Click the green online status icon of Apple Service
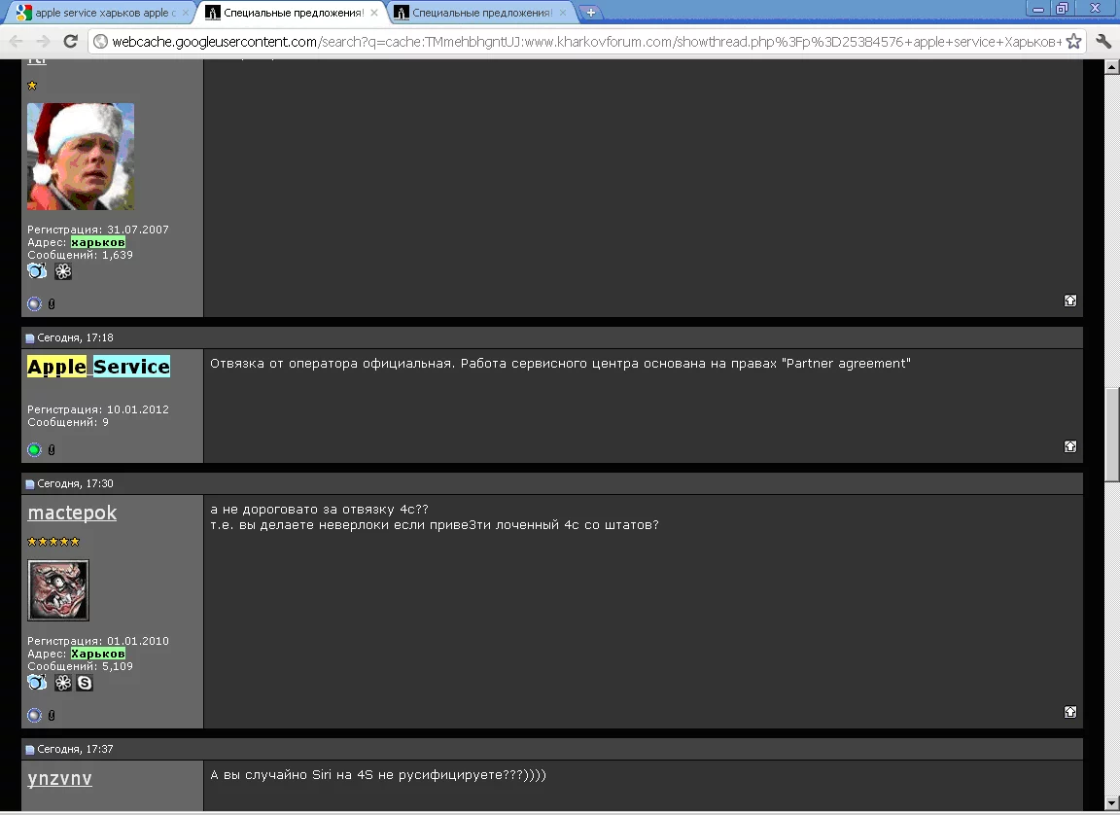This screenshot has width=1120, height=815. (34, 449)
